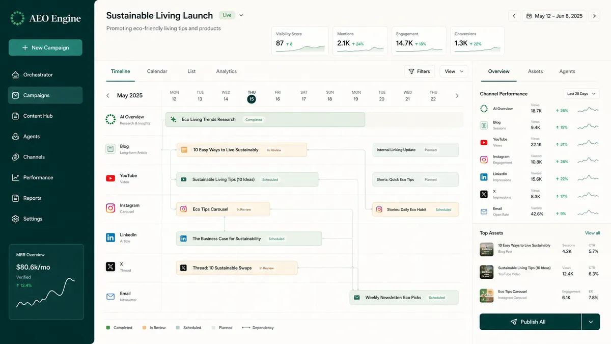Click the envelope icon on Weekly Newsletter card

click(x=357, y=298)
